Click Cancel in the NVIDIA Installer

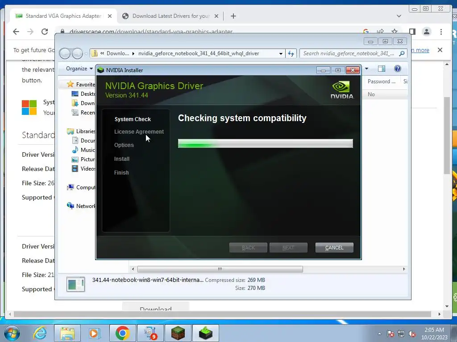334,248
